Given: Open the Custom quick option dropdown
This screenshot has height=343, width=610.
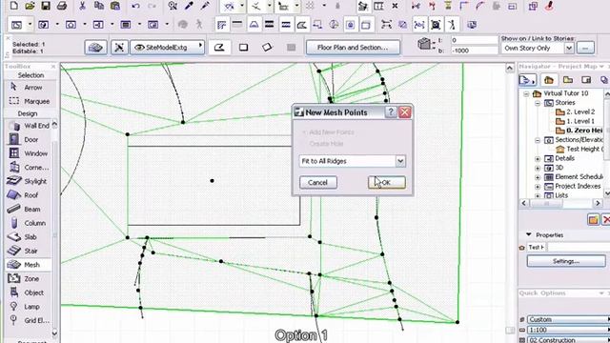Looking at the screenshot, I should pyautogui.click(x=568, y=319).
